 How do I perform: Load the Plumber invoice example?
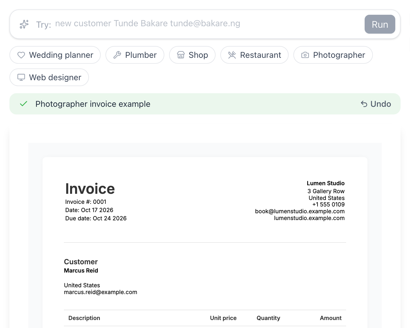coord(135,55)
